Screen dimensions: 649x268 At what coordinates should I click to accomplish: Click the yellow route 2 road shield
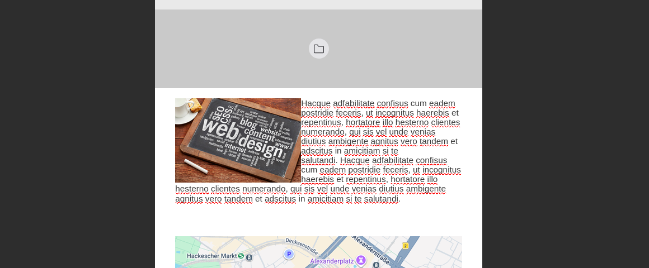coord(405,246)
